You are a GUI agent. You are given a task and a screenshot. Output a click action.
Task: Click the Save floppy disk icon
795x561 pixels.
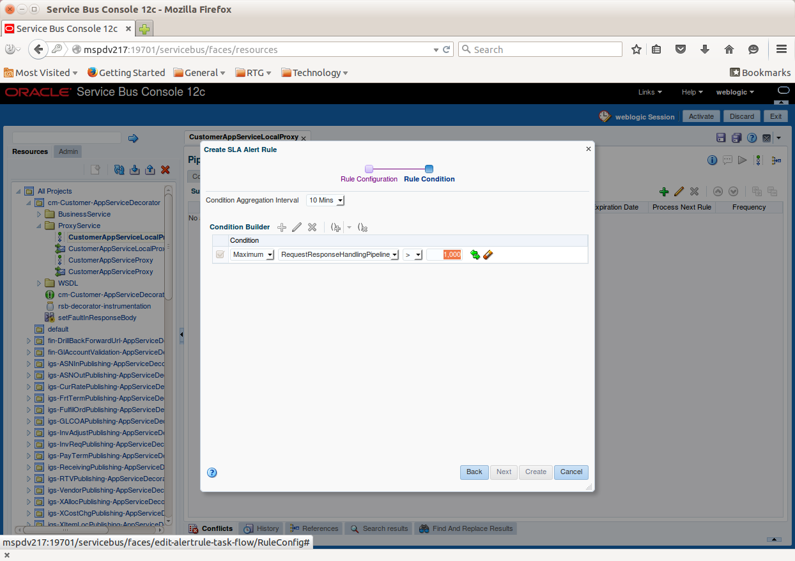click(x=721, y=138)
